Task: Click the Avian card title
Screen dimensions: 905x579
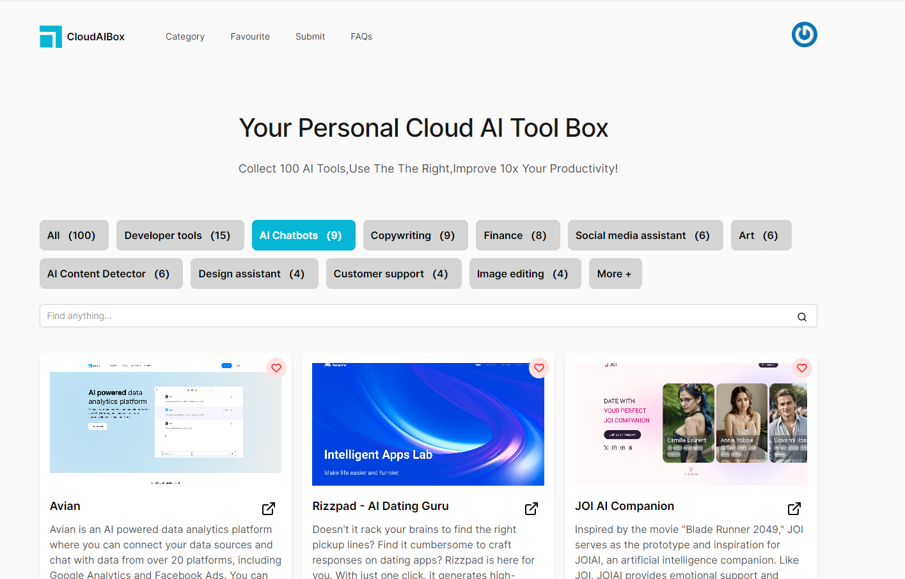Action: point(65,506)
